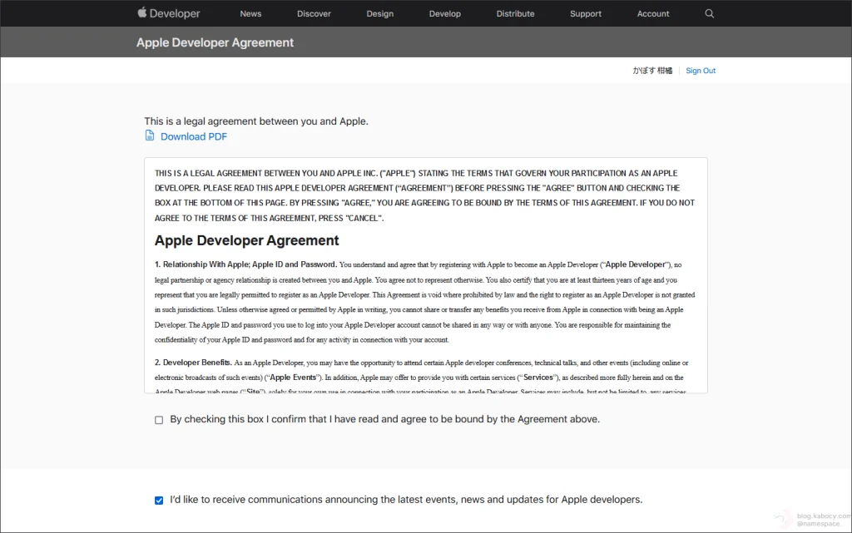Click the PDF document icon
Screen dimensions: 852x533
(x=150, y=136)
